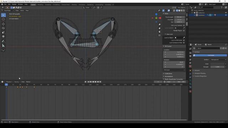Click the red X axis gizmo ball
Screen dimensions: 228x128
[x=160, y=18]
